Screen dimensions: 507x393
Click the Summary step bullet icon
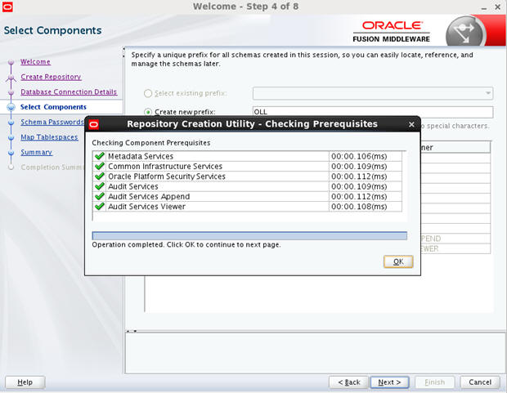(x=11, y=153)
